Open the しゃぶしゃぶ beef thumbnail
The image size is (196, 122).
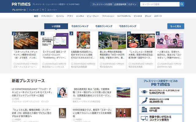(x=141, y=41)
